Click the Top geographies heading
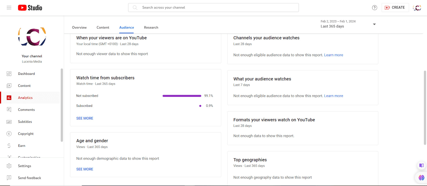427x186 pixels. [x=250, y=160]
